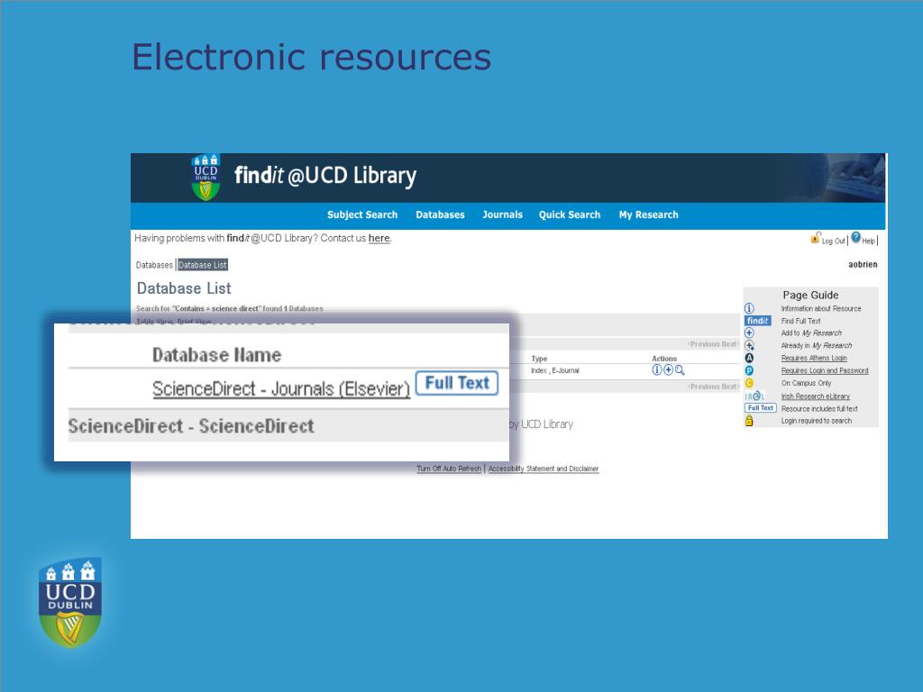Click the Log Out link
923x692 pixels.
pos(833,241)
